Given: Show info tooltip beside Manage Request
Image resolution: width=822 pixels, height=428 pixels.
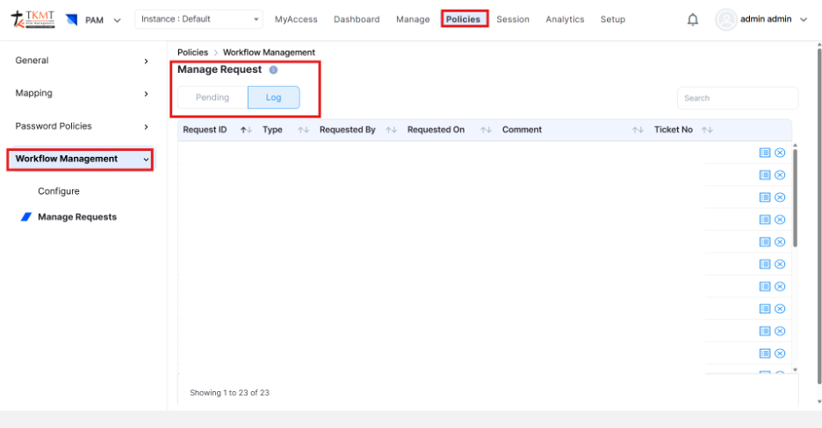Looking at the screenshot, I should pos(273,69).
